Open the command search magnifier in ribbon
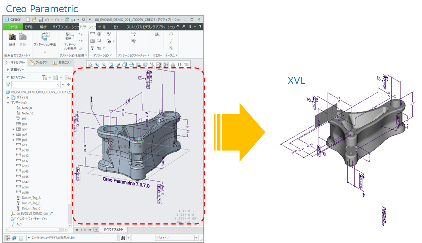The width and height of the screenshot is (422, 243). point(184,27)
